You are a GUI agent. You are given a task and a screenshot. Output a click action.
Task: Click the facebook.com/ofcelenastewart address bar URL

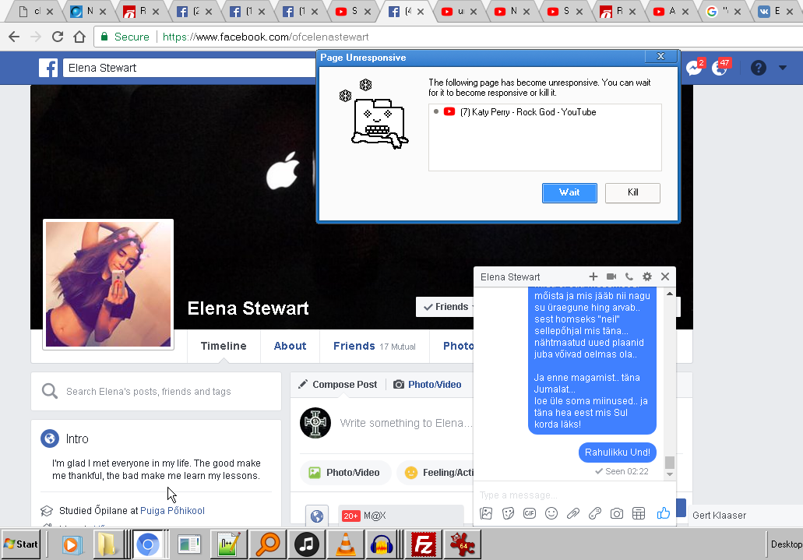(x=266, y=37)
